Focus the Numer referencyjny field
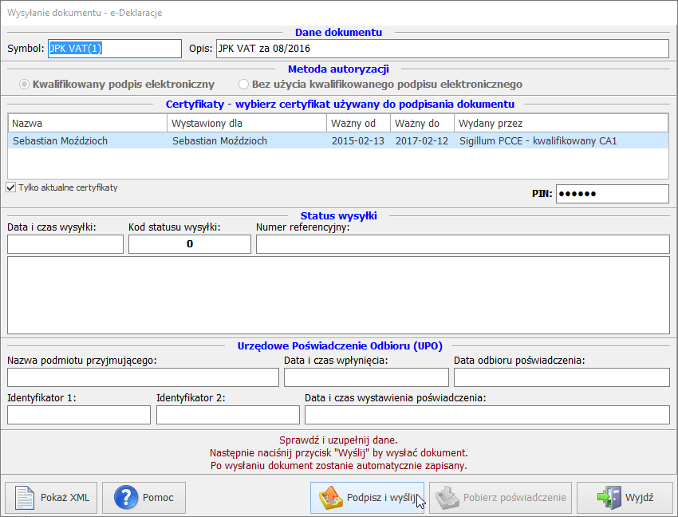The height and width of the screenshot is (517, 678). point(462,244)
